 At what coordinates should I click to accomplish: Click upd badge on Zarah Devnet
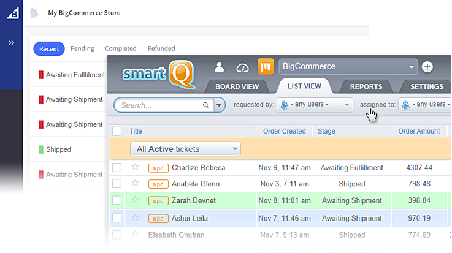click(x=158, y=200)
